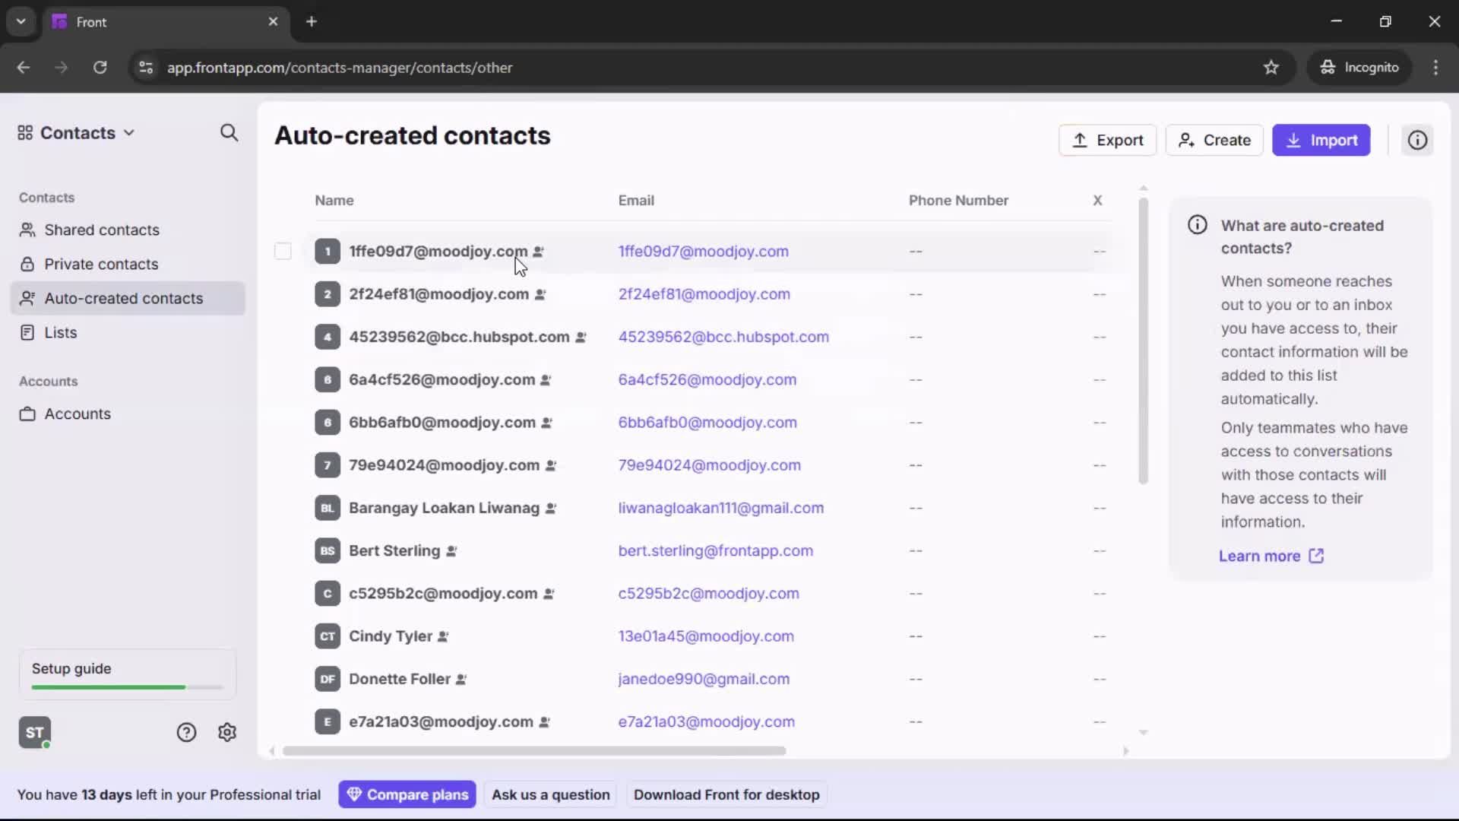Select the checkbox for 1ffe09d7@moodjoy.com
This screenshot has height=821, width=1459.
click(282, 251)
